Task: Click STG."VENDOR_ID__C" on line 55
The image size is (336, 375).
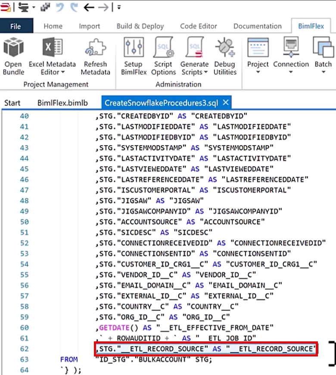Action: point(139,275)
